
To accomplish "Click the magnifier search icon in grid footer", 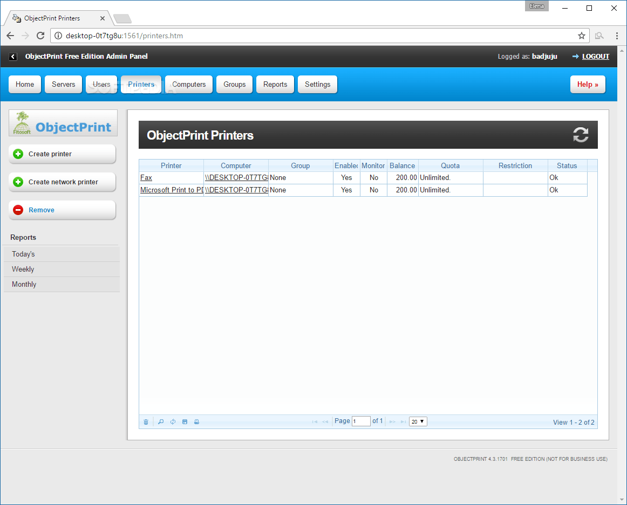I will [161, 422].
